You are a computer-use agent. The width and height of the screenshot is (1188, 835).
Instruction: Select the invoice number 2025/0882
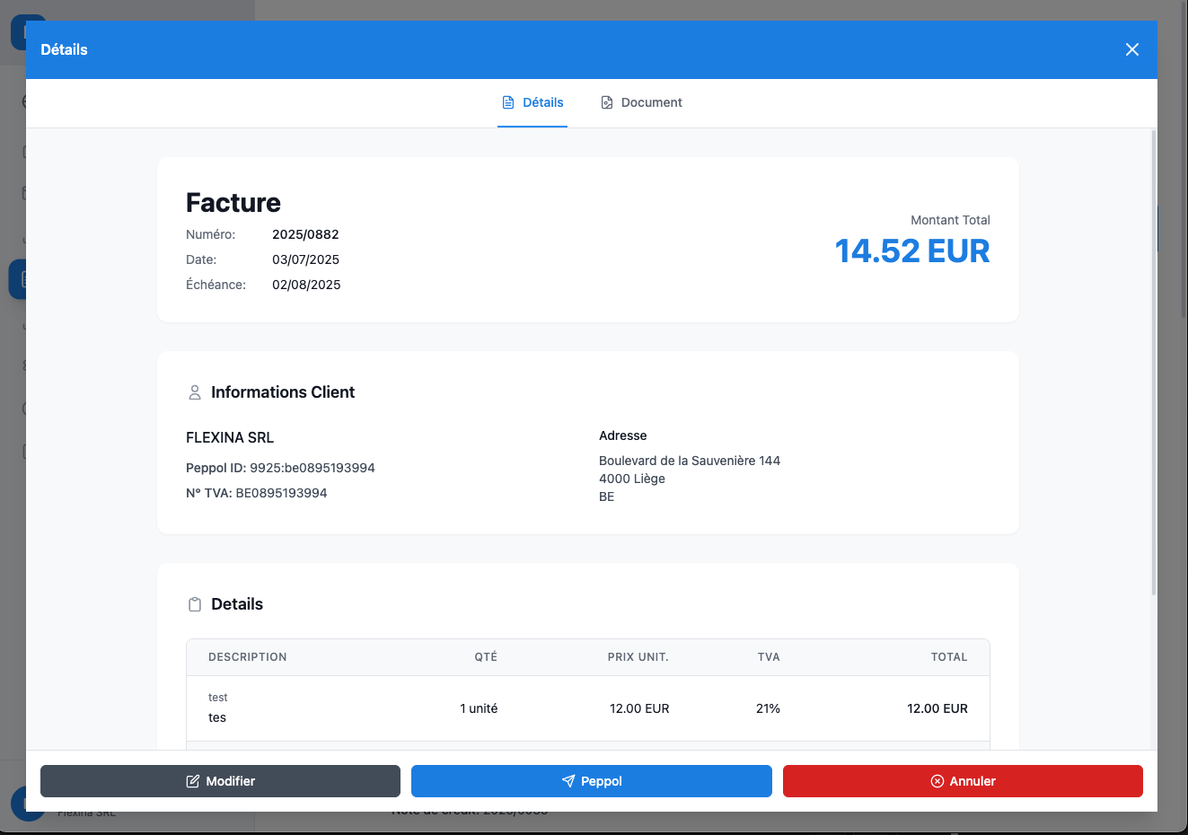click(305, 234)
